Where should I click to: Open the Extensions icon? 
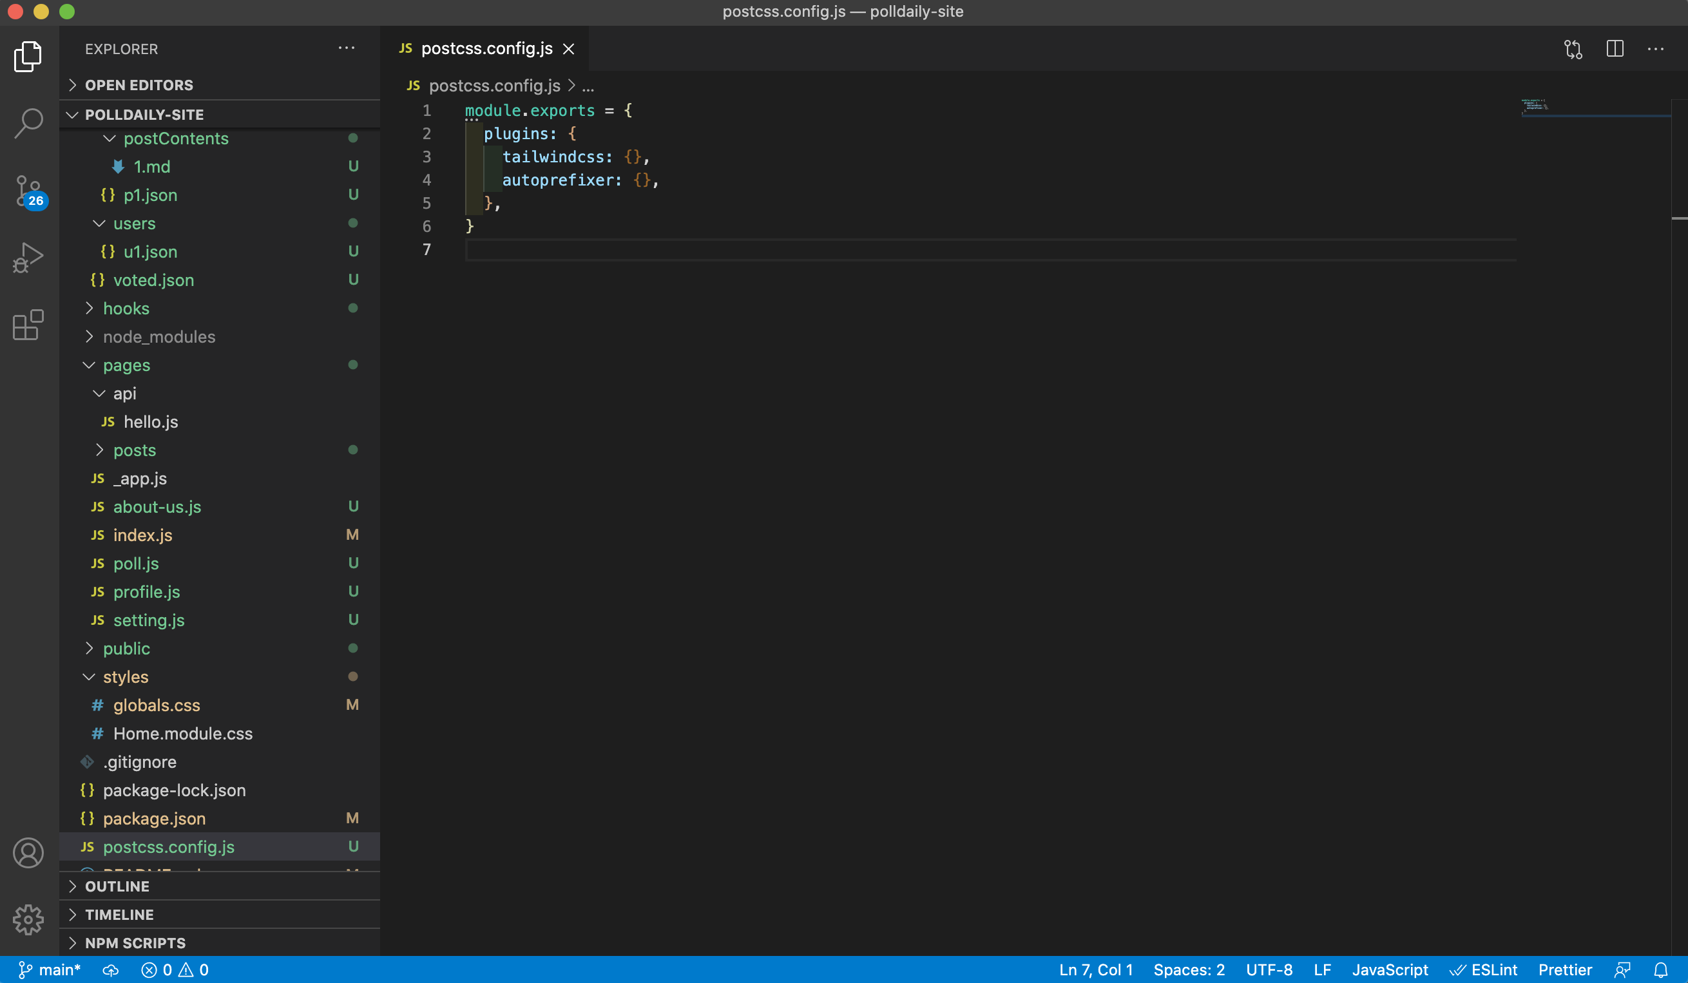click(x=28, y=325)
